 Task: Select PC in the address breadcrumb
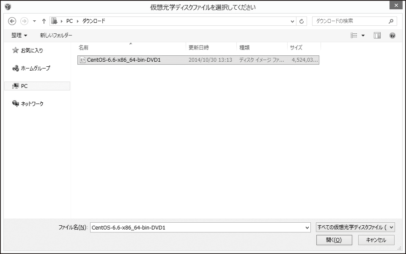(x=69, y=21)
